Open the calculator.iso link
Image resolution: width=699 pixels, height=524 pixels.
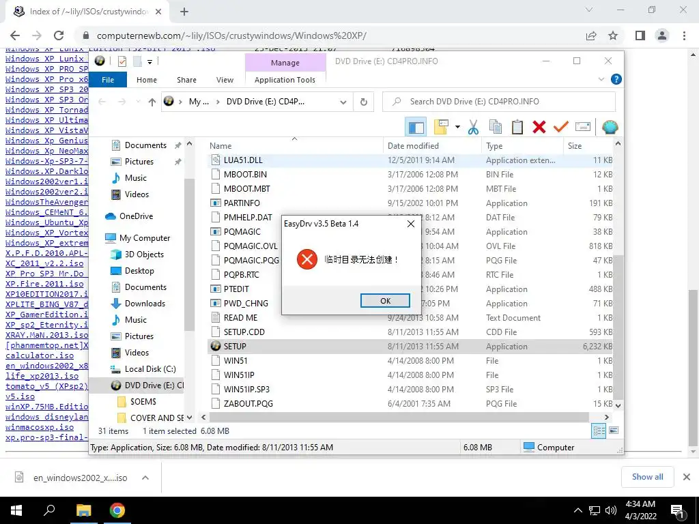click(40, 355)
